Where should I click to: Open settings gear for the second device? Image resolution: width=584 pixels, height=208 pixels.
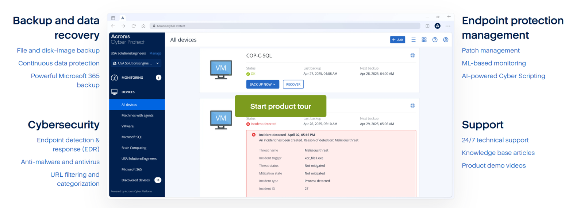point(412,106)
